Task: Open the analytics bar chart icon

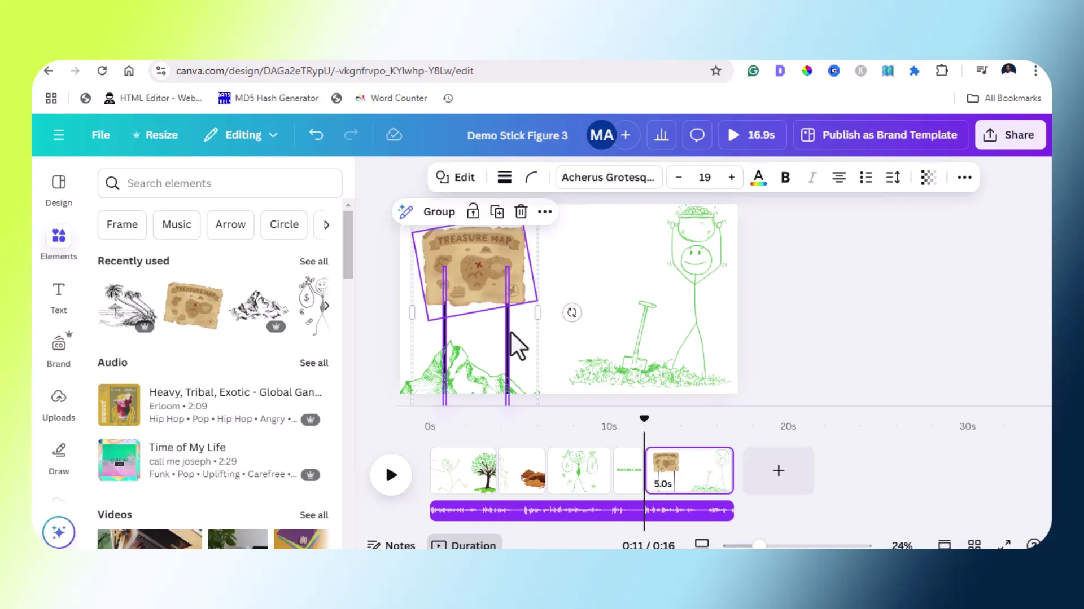Action: [x=661, y=135]
